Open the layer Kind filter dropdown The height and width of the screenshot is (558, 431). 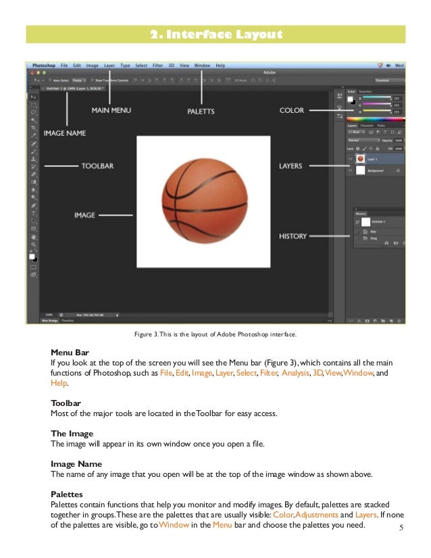point(357,132)
